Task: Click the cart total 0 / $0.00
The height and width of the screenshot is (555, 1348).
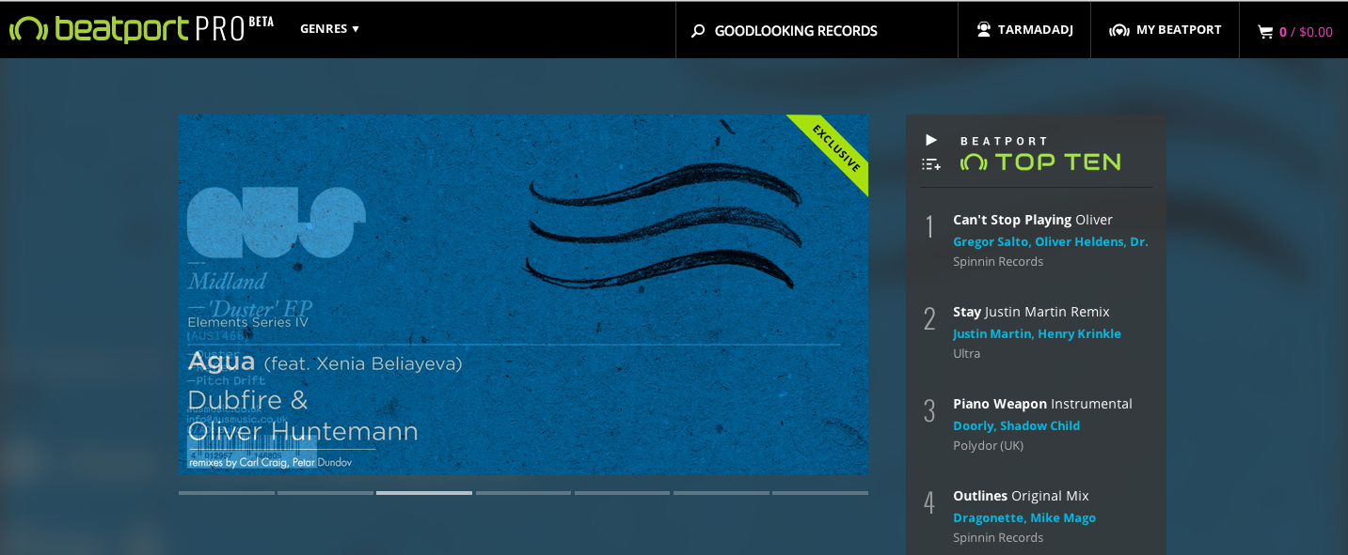Action: (x=1306, y=32)
